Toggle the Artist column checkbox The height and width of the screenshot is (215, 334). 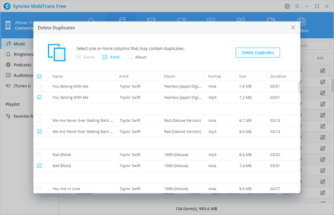coord(105,57)
